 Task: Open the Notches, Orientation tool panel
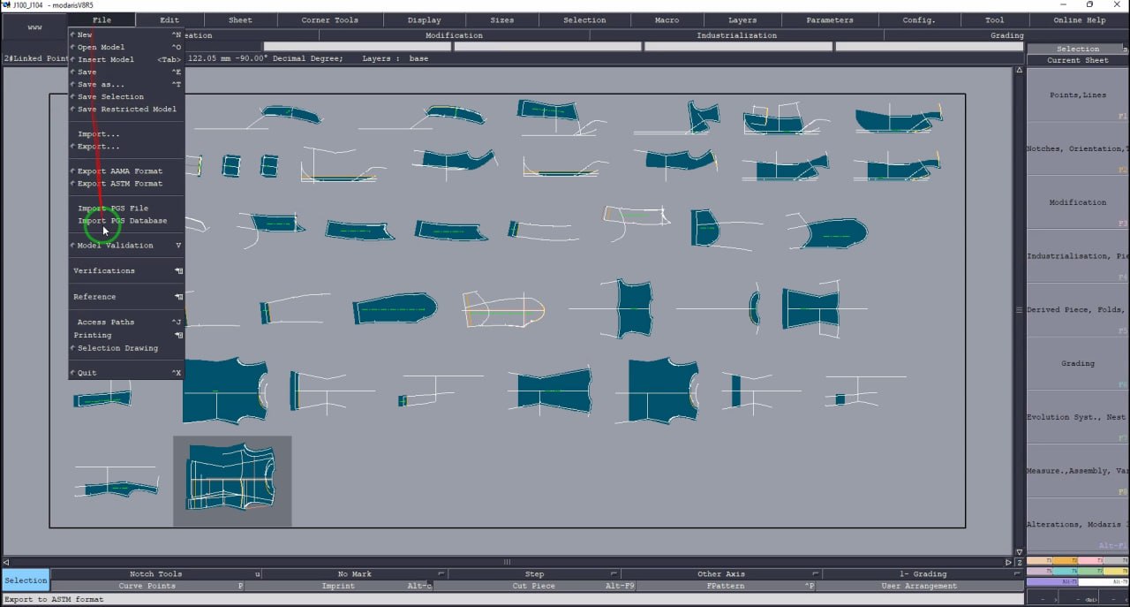1078,148
